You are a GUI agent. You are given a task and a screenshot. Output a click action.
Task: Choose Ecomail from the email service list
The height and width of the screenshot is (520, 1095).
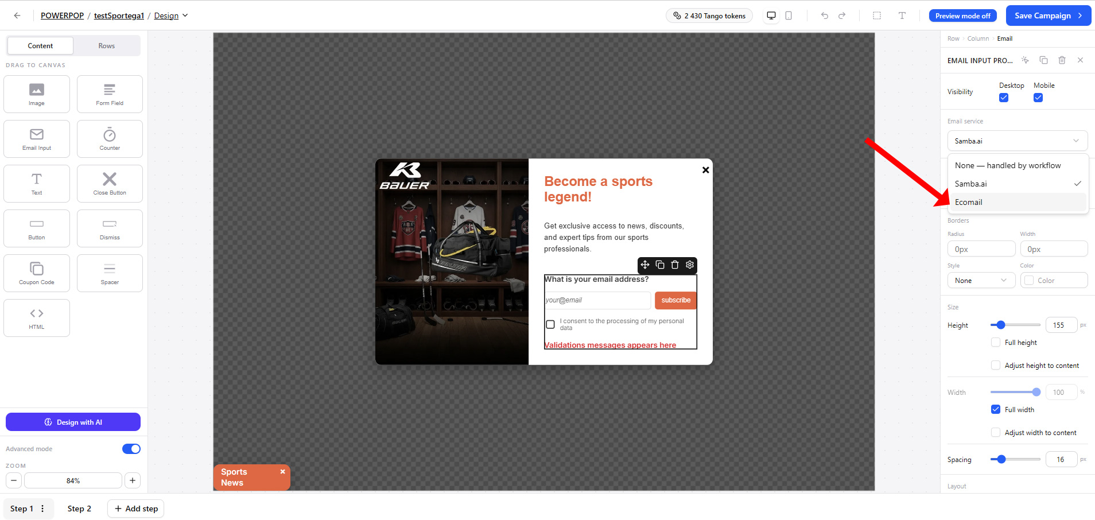[x=1018, y=202]
